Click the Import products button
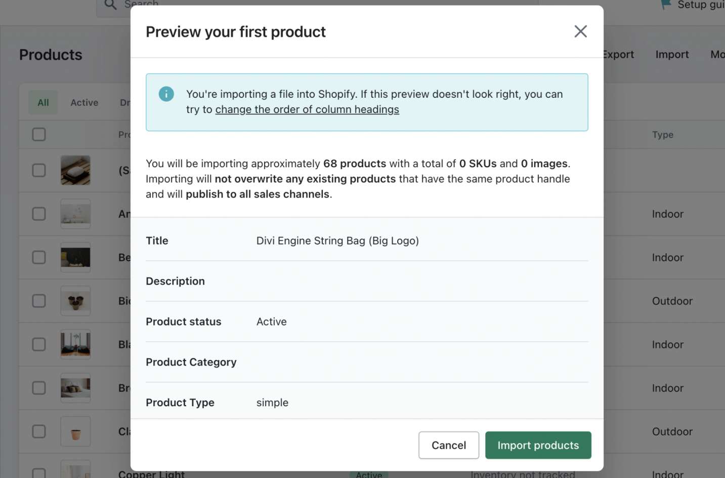 pos(538,445)
